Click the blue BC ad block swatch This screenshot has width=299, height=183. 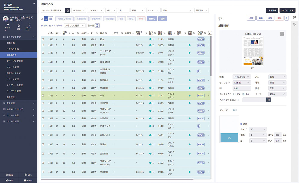tap(229, 138)
